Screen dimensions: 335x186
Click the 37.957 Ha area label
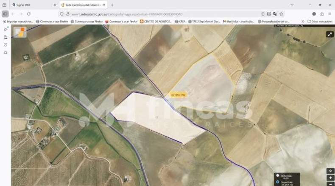(178, 95)
